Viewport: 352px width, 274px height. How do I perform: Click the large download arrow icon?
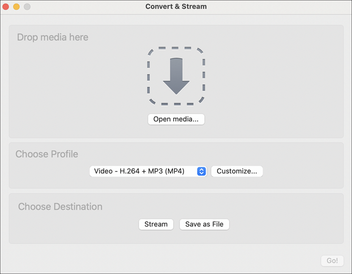[176, 76]
